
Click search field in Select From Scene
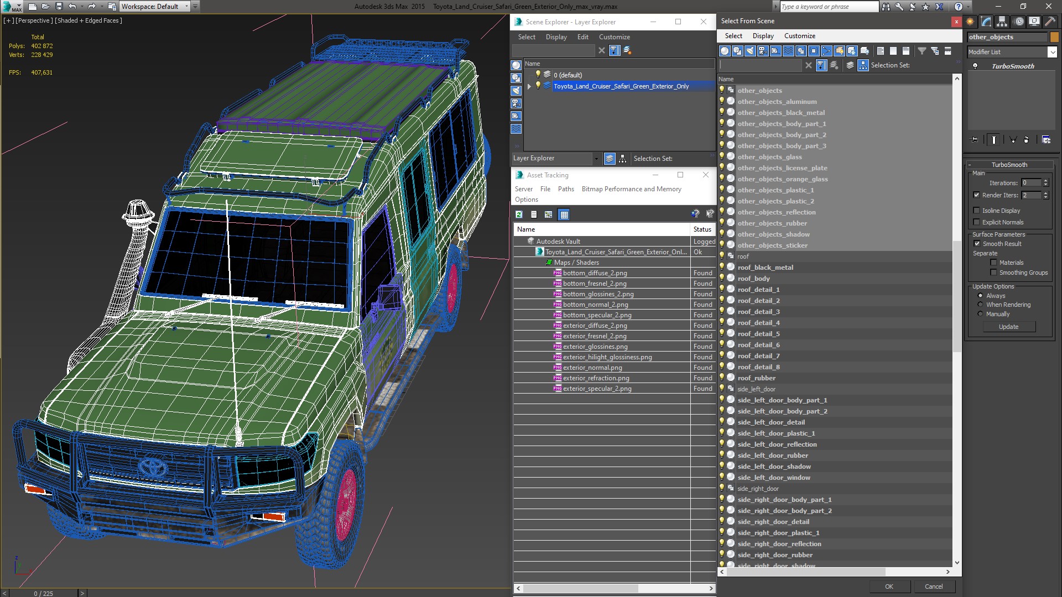click(x=760, y=65)
